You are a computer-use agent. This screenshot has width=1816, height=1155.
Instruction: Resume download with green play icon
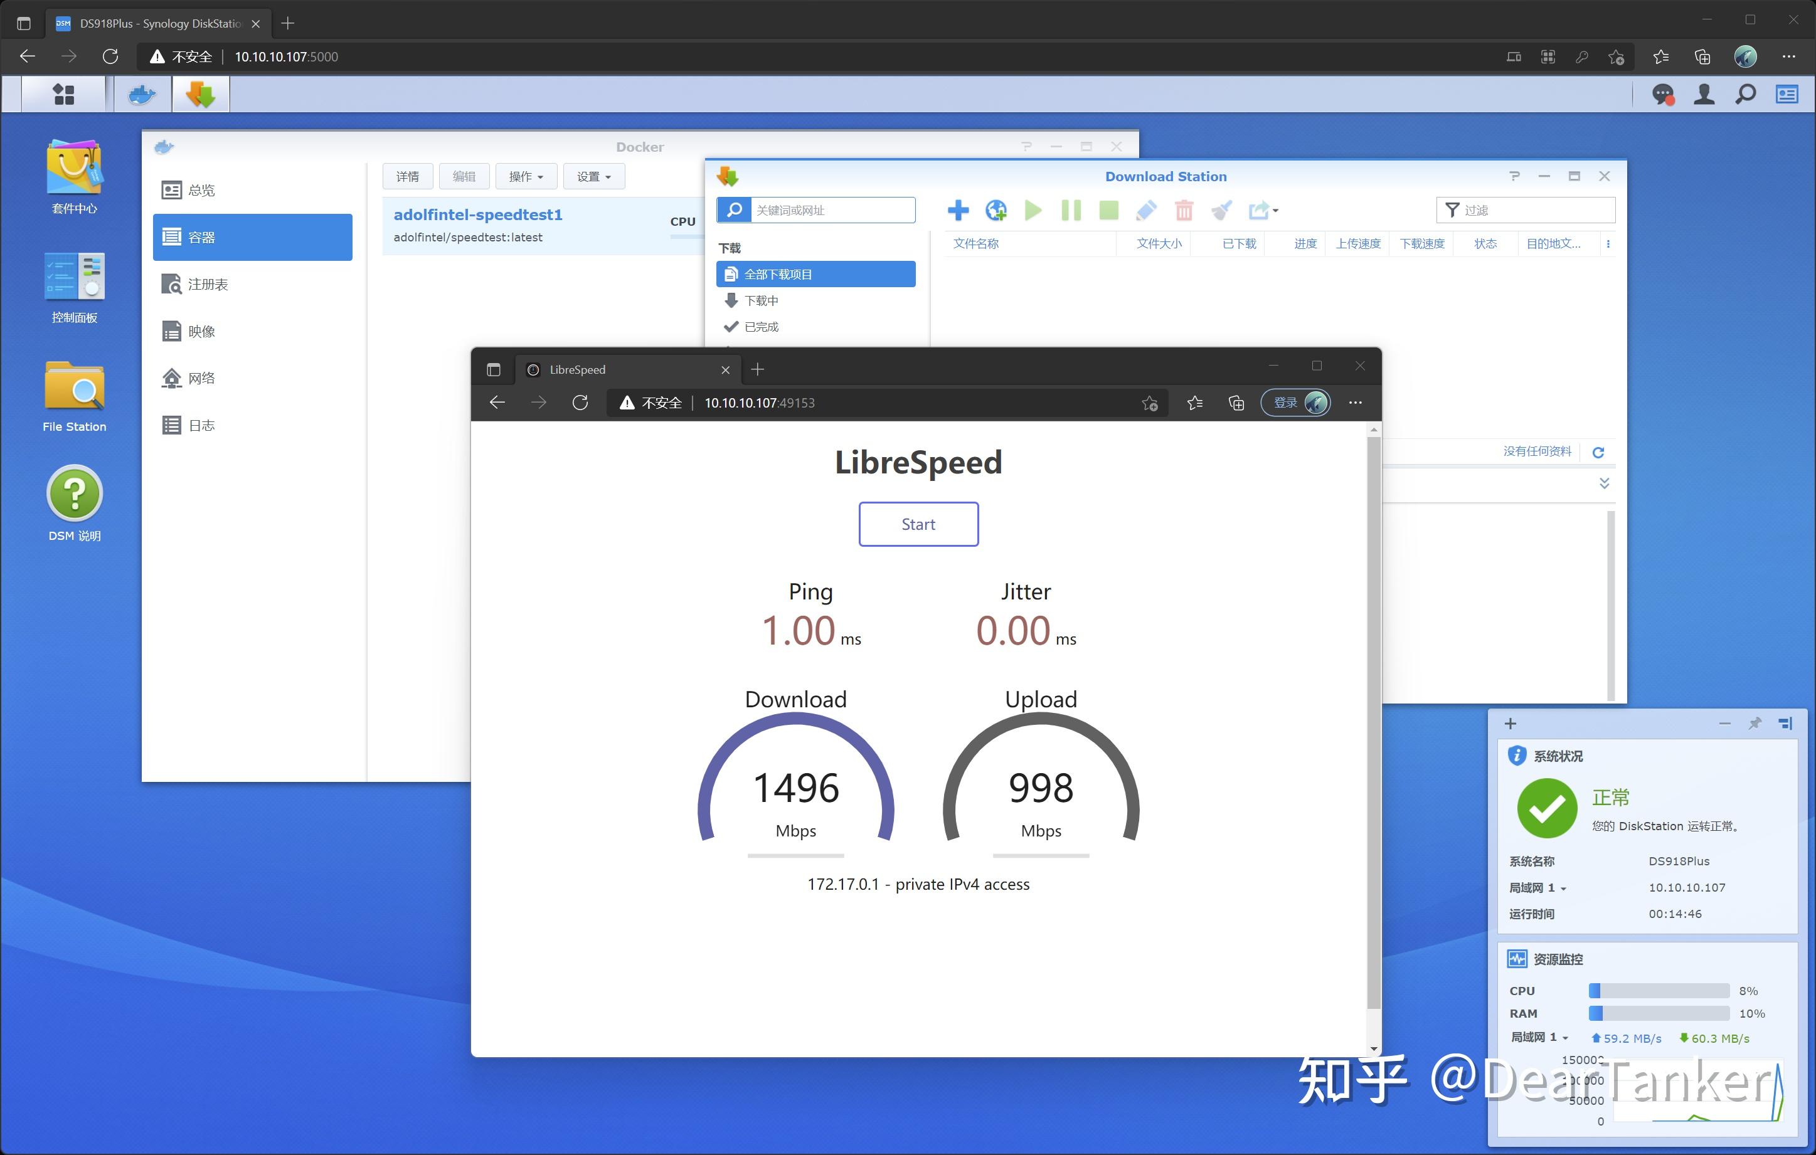[x=1033, y=210]
